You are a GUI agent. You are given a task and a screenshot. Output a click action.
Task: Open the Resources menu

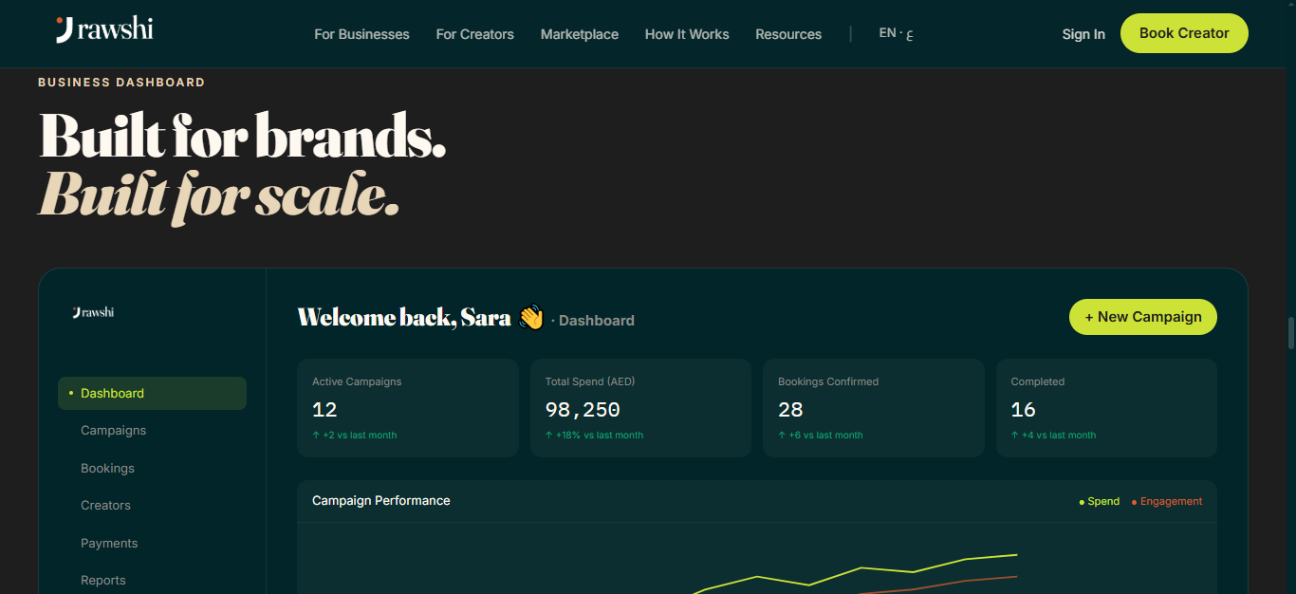(x=788, y=34)
